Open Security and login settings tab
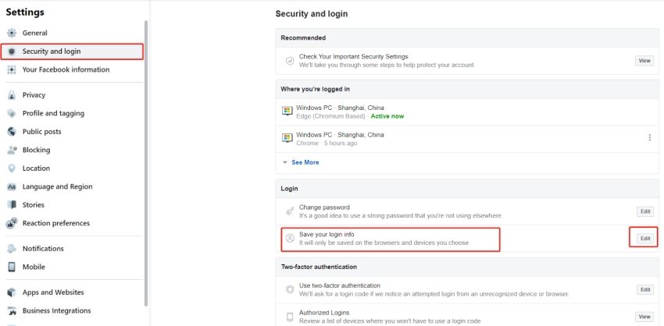Image resolution: width=664 pixels, height=326 pixels. click(x=52, y=51)
